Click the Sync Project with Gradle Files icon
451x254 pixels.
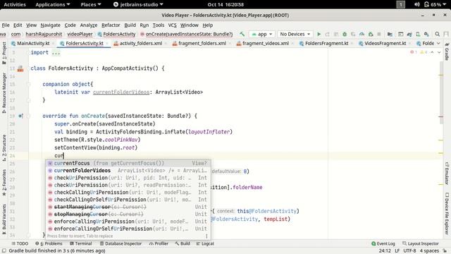(x=409, y=34)
